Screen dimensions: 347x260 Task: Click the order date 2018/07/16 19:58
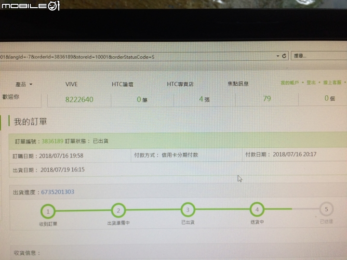click(x=61, y=156)
